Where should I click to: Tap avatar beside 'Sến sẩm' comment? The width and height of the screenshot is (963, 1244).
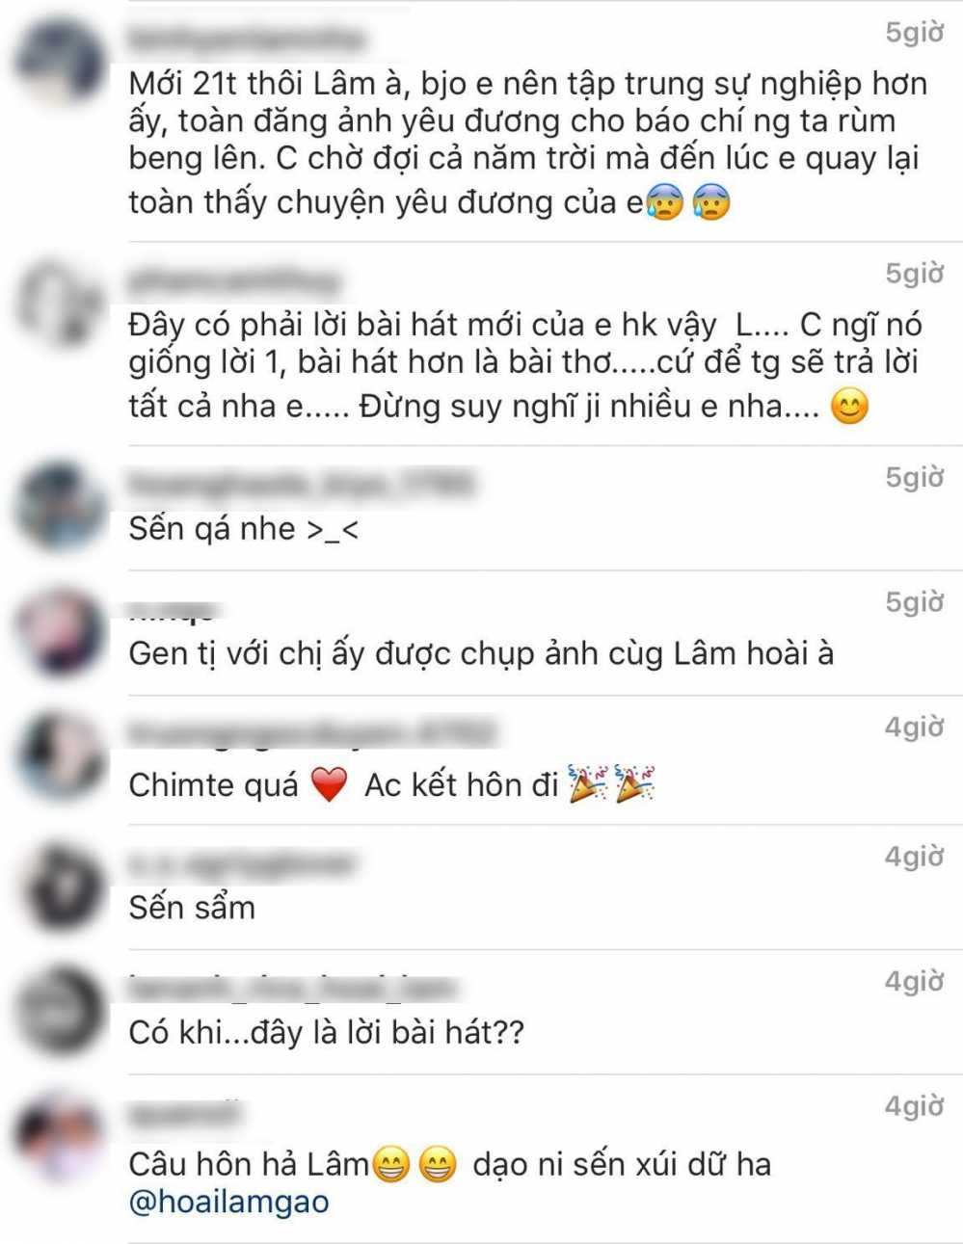60,887
